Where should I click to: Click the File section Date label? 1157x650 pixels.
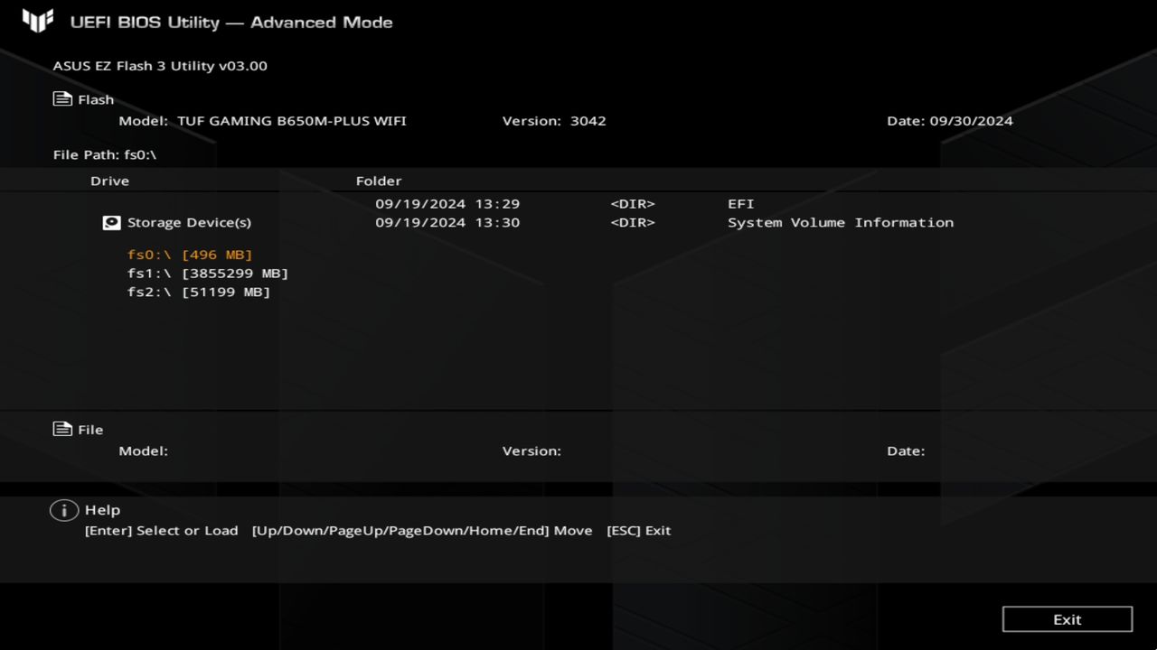click(x=906, y=450)
